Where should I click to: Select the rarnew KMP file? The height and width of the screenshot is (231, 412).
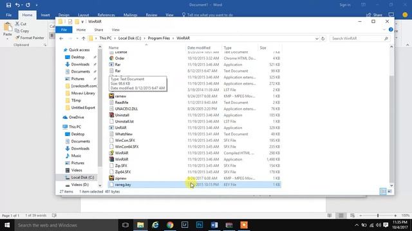(x=120, y=96)
